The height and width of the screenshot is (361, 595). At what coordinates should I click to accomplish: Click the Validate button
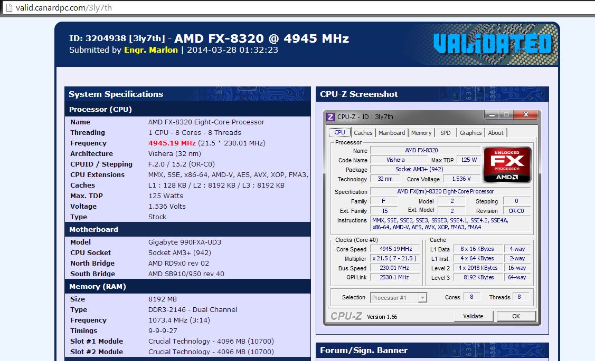pyautogui.click(x=473, y=316)
